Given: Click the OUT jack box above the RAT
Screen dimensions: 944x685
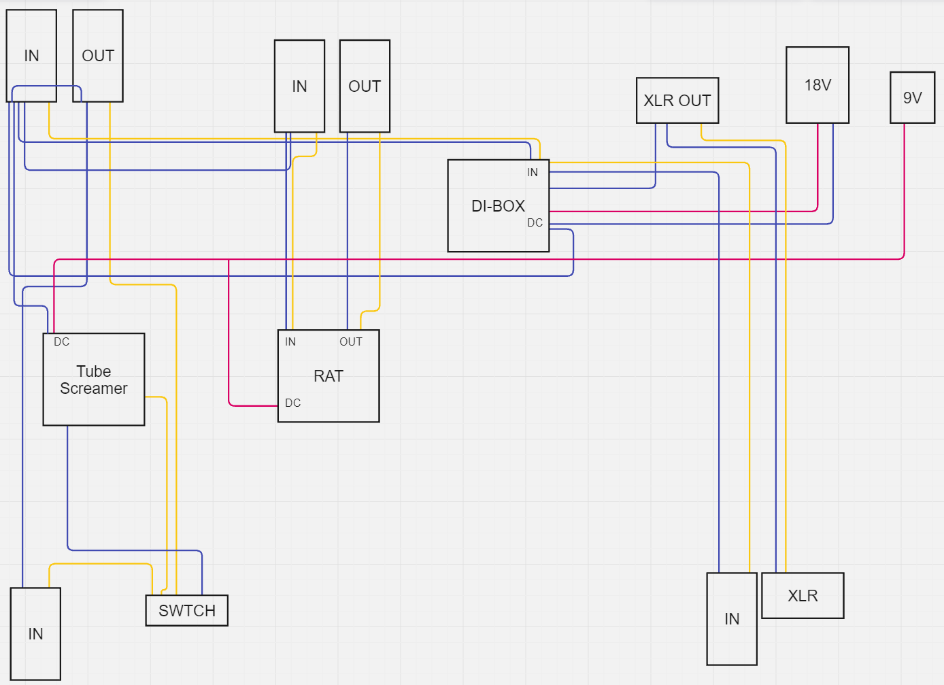Looking at the screenshot, I should (x=365, y=86).
